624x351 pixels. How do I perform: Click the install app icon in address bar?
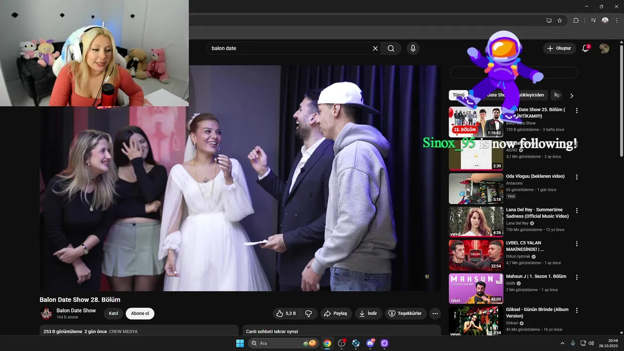[549, 20]
